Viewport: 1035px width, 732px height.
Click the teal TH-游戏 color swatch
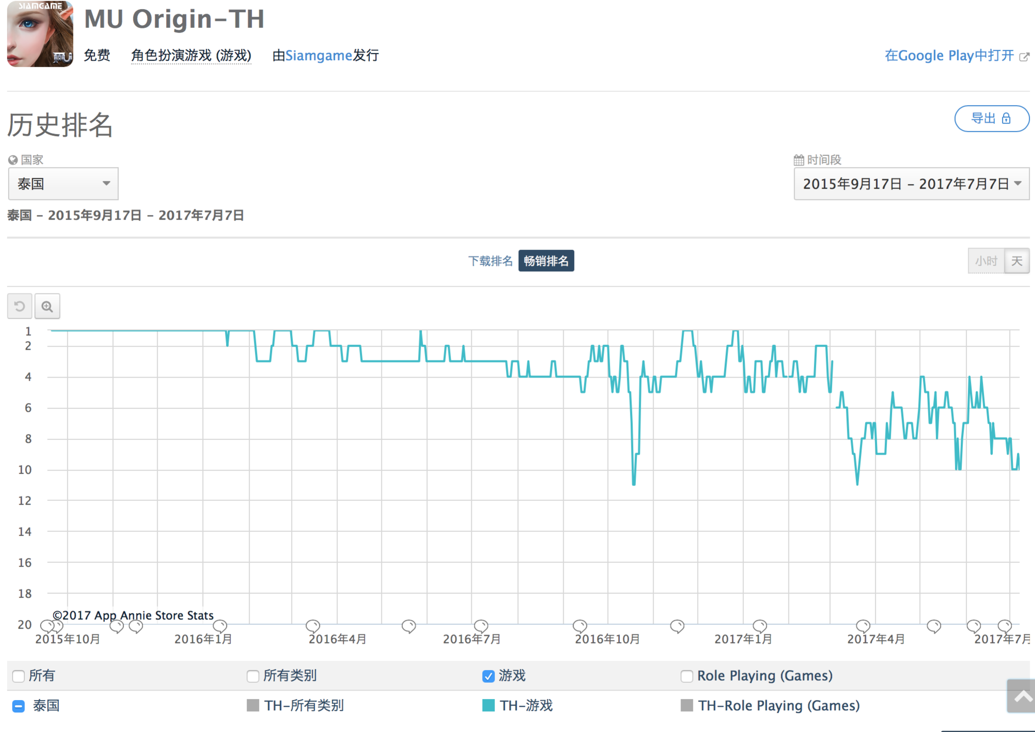point(488,705)
